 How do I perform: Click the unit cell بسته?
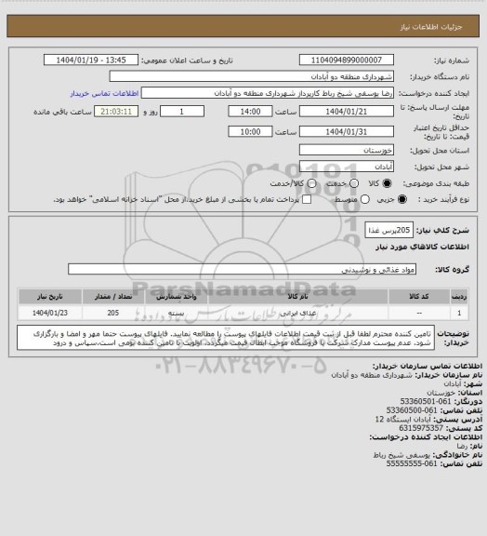tap(177, 313)
